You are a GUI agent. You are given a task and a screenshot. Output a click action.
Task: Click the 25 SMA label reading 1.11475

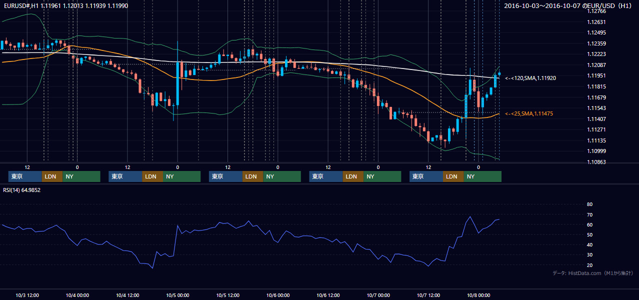click(529, 114)
